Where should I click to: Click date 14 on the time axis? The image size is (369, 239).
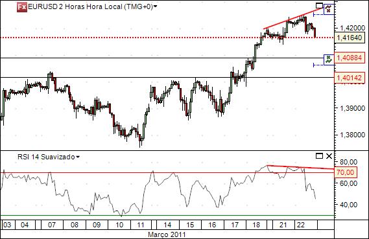[167, 225]
